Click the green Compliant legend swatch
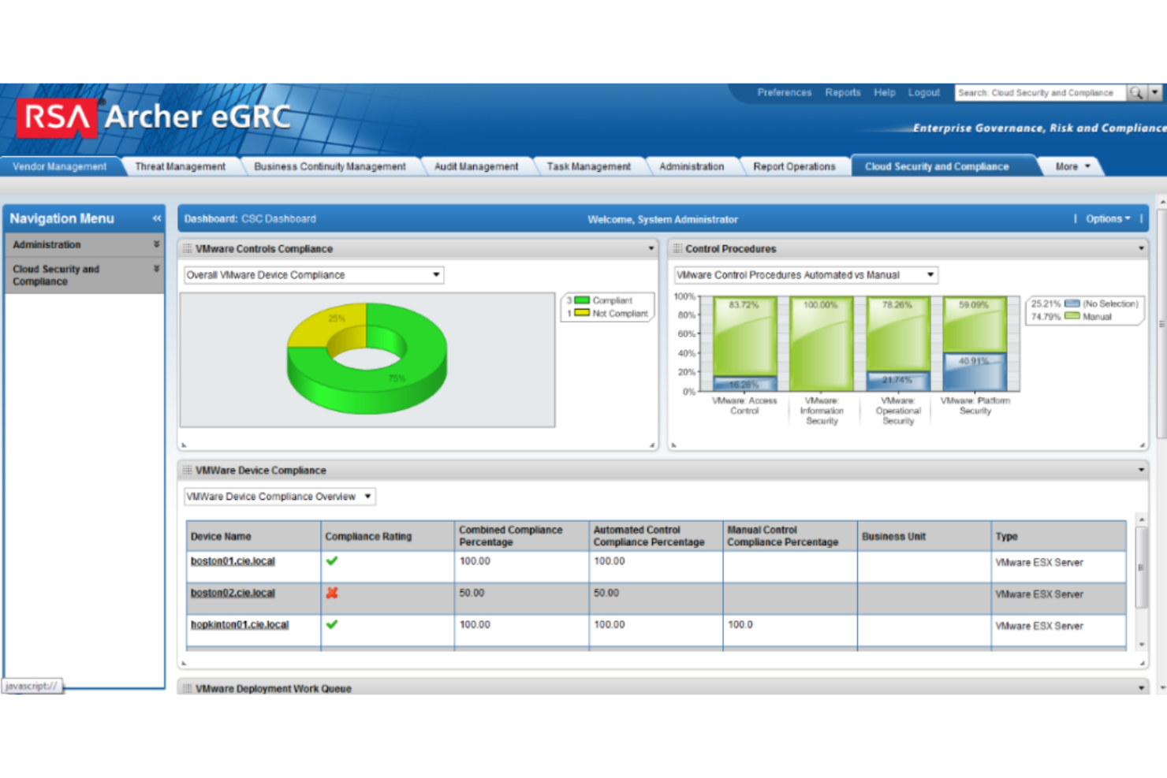The height and width of the screenshot is (778, 1167). coord(582,300)
